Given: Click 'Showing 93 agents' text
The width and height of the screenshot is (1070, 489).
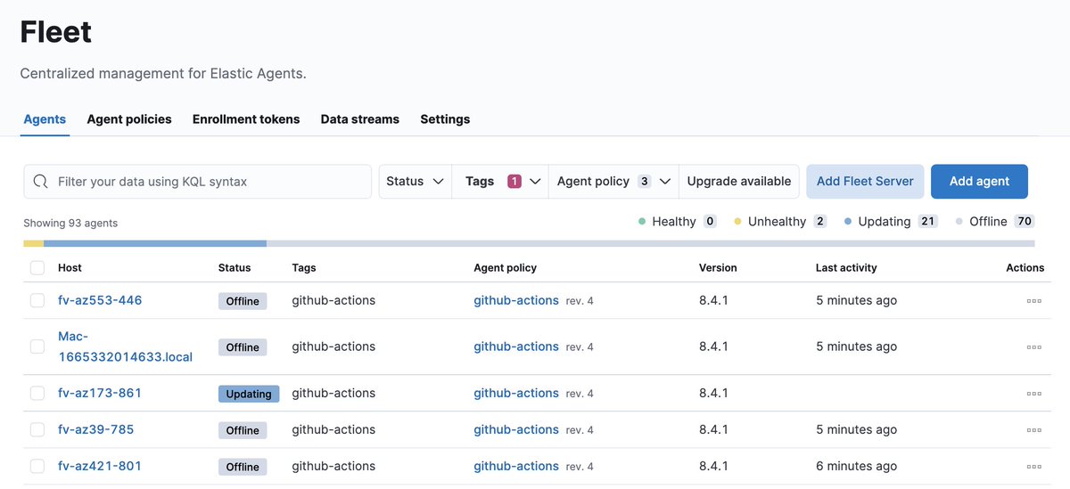Looking at the screenshot, I should (70, 223).
